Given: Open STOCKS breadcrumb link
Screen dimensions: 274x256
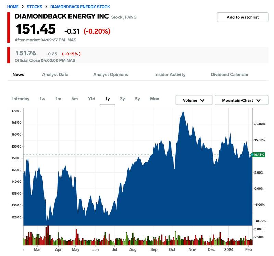Looking at the screenshot, I should [35, 7].
